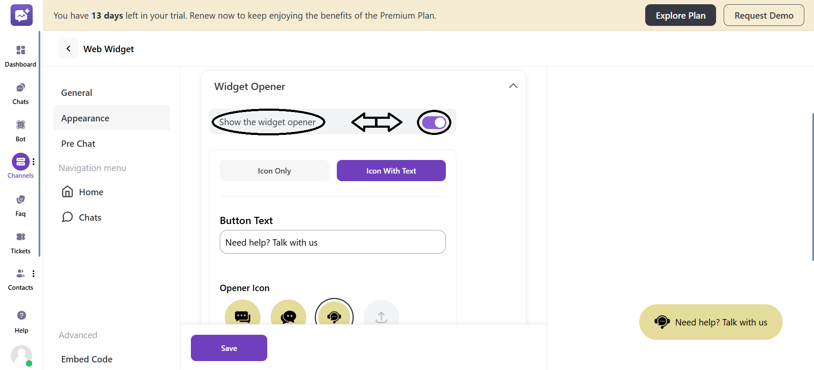814x370 pixels.
Task: Select the Icon With Text option
Action: pos(391,170)
